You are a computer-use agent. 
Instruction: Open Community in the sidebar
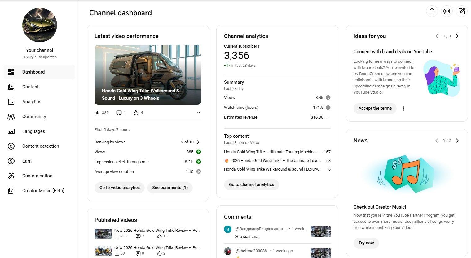tap(34, 116)
